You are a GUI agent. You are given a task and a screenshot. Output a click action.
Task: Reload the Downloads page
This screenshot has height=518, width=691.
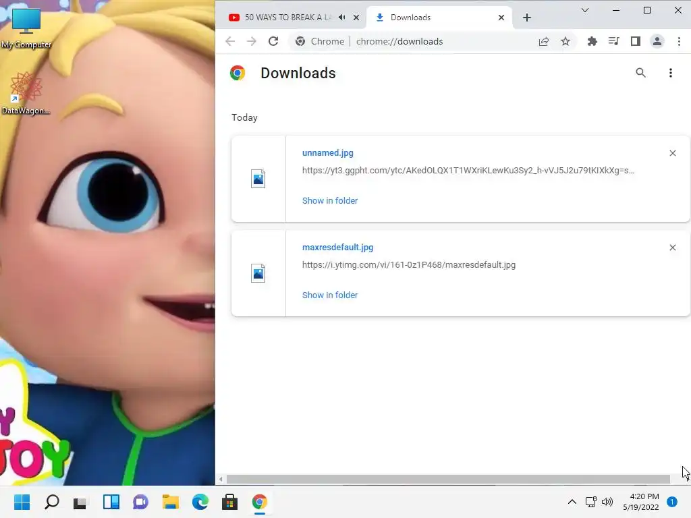[x=273, y=41]
